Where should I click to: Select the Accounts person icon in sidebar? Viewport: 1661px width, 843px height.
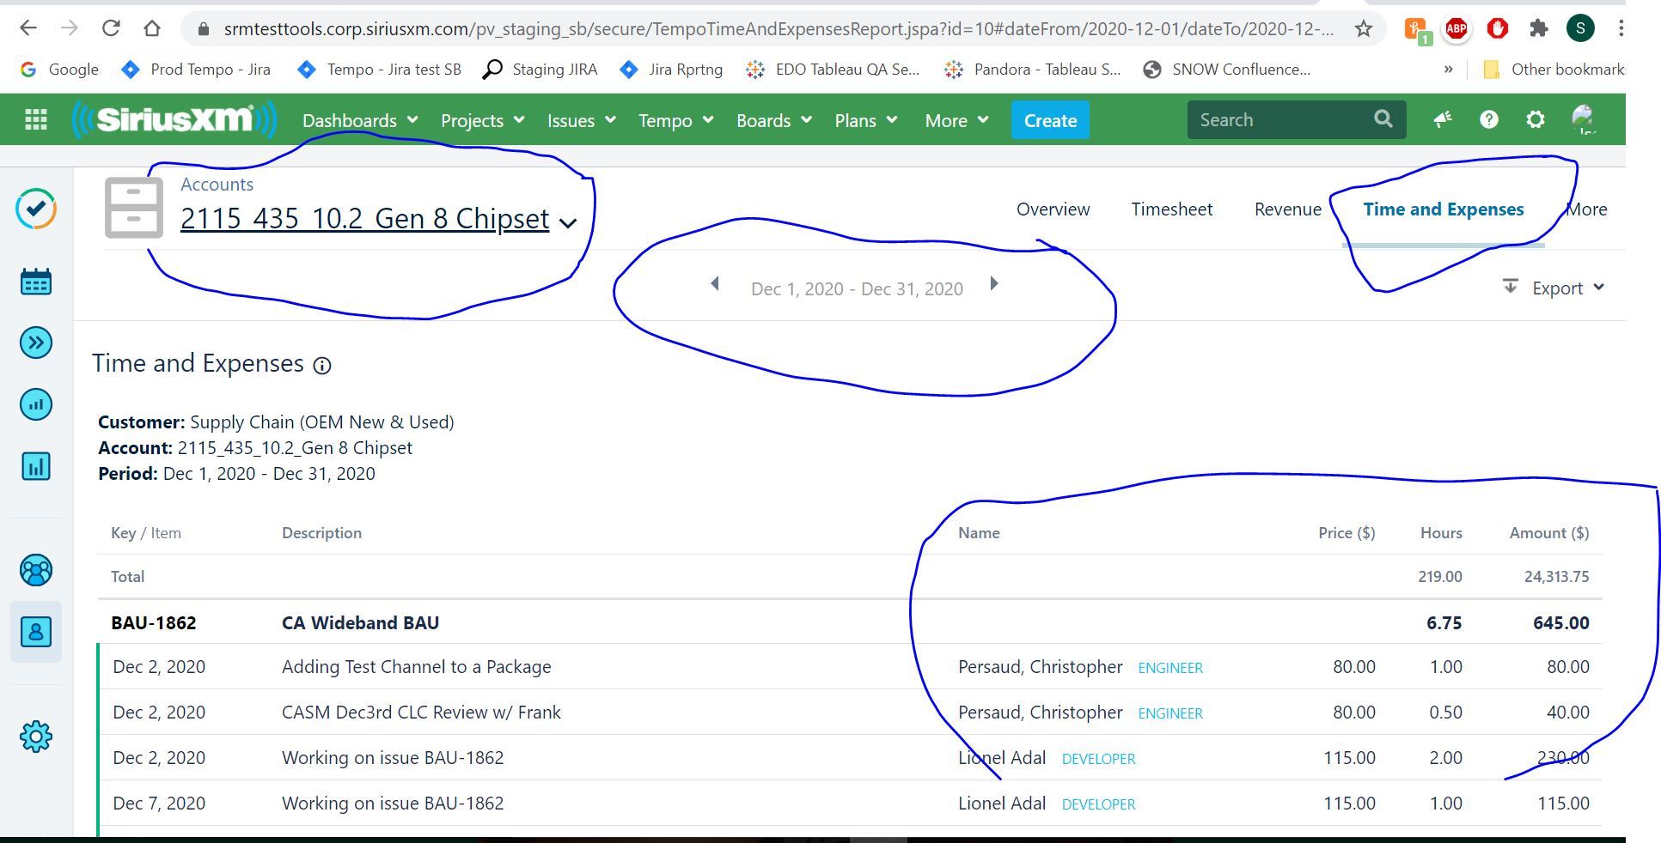tap(36, 632)
